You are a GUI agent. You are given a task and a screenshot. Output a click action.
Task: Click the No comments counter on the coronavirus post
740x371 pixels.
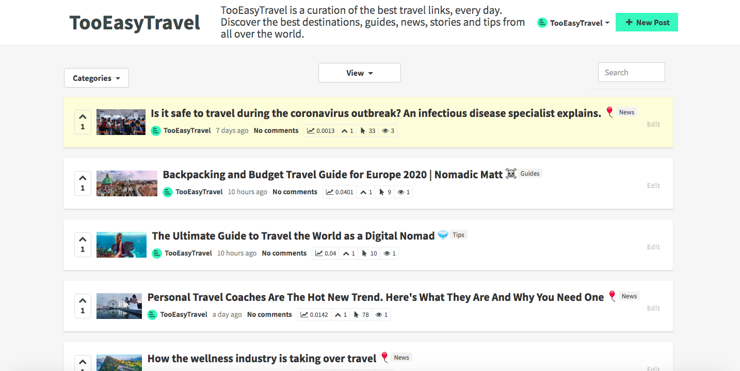[x=276, y=130]
